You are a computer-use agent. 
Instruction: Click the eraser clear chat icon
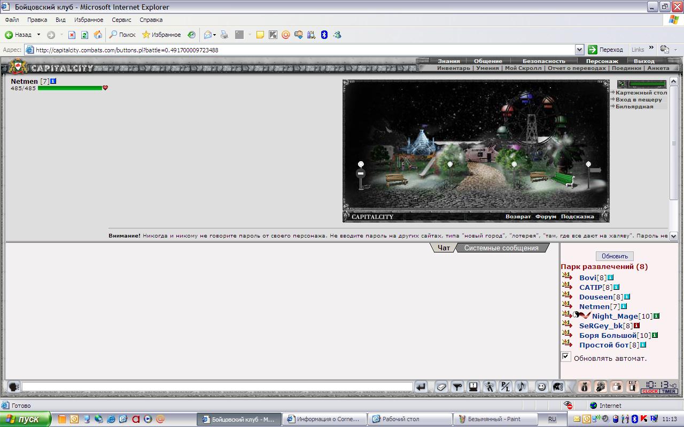point(441,386)
